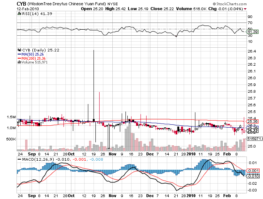This screenshot has height=199, width=263.
Task: Click the 70 level on RSI axis
Action: click(x=250, y=23)
